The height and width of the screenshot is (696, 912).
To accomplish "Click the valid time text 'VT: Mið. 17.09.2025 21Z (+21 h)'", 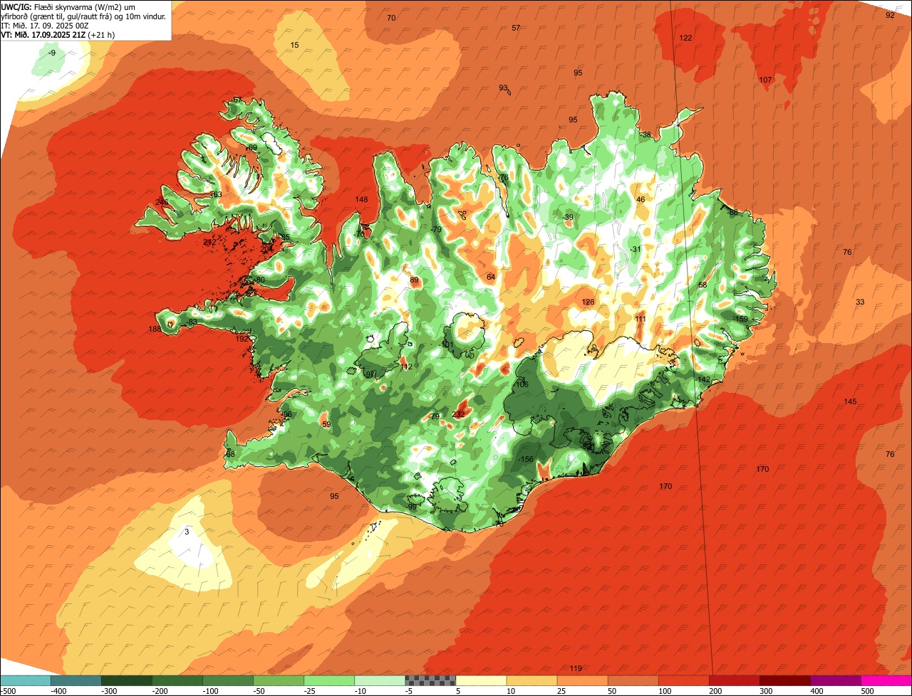I will pyautogui.click(x=58, y=34).
